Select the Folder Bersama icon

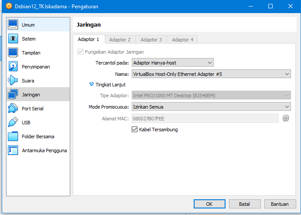pos(13,137)
